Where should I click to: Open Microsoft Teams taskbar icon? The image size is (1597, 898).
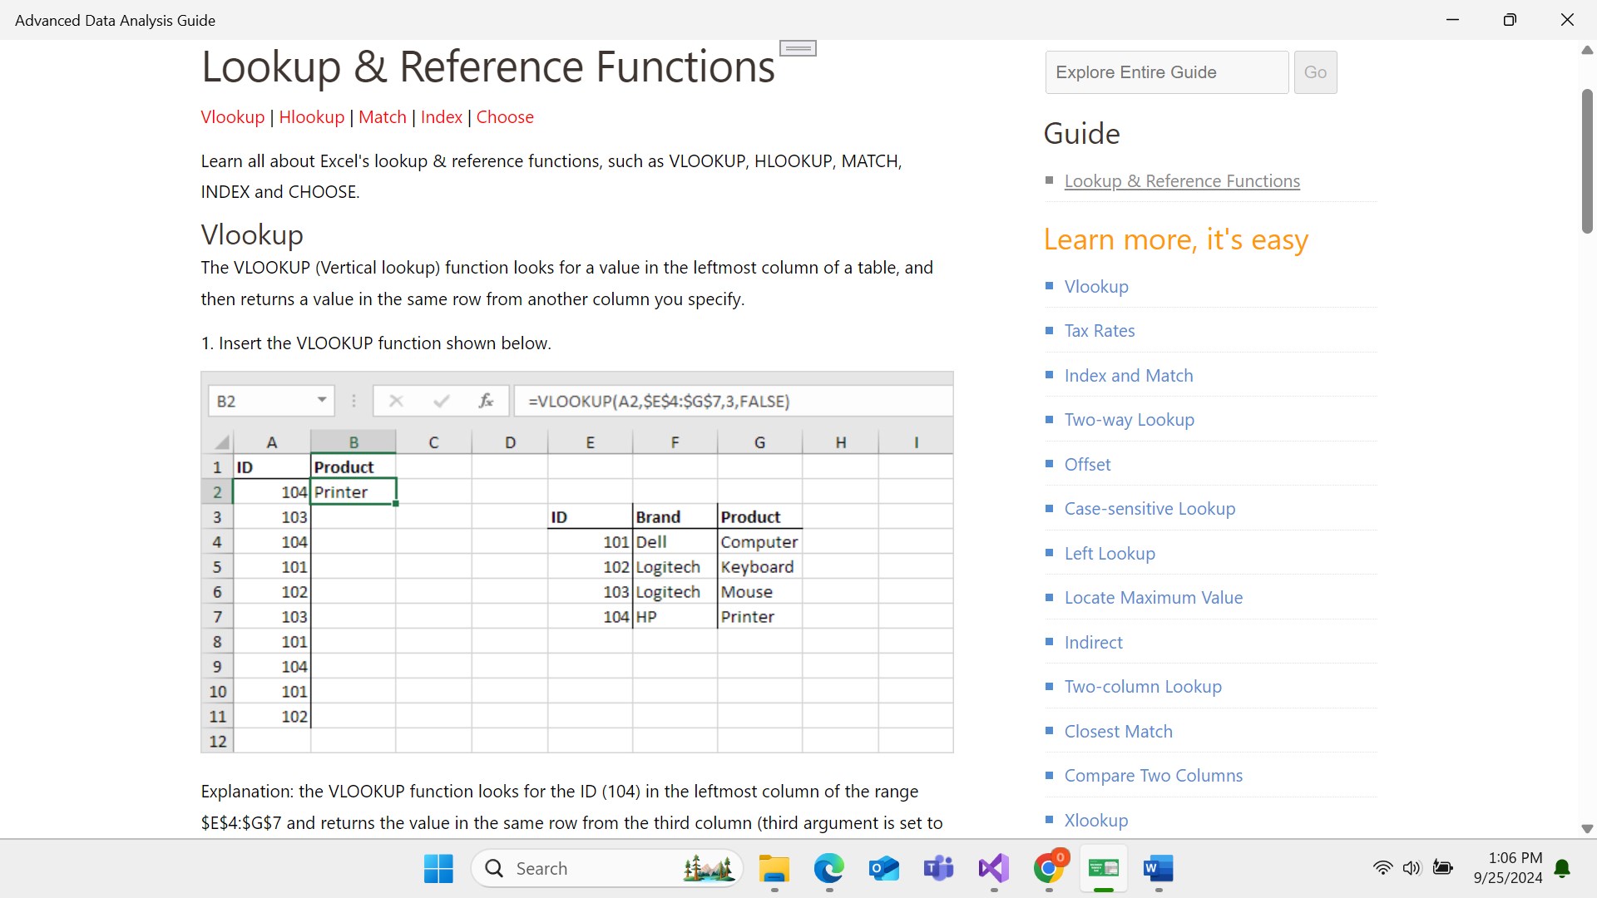[938, 869]
